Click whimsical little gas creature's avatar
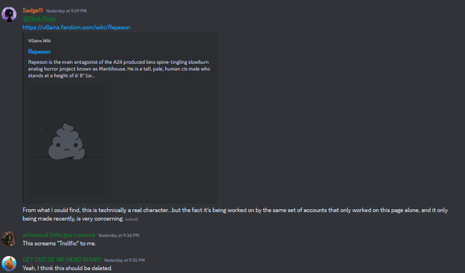This screenshot has height=273, width=465. (9, 239)
